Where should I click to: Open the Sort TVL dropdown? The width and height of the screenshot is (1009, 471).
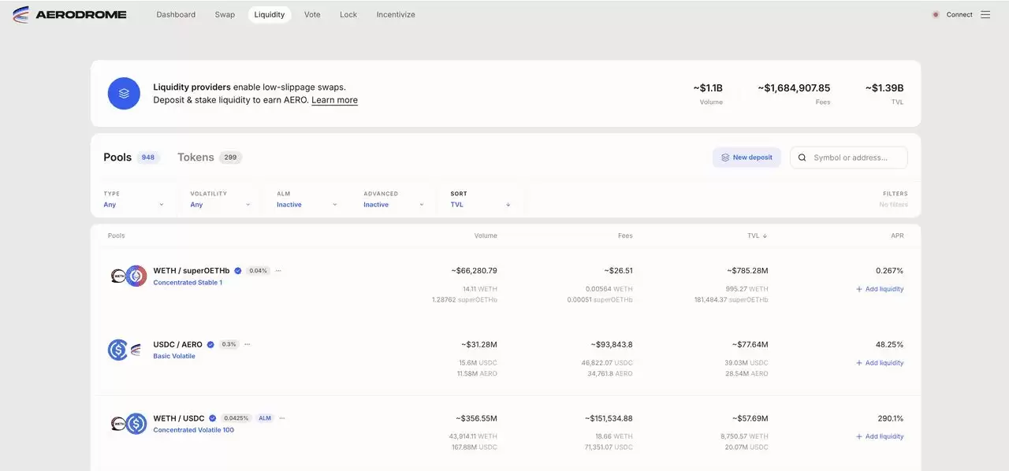coord(479,204)
